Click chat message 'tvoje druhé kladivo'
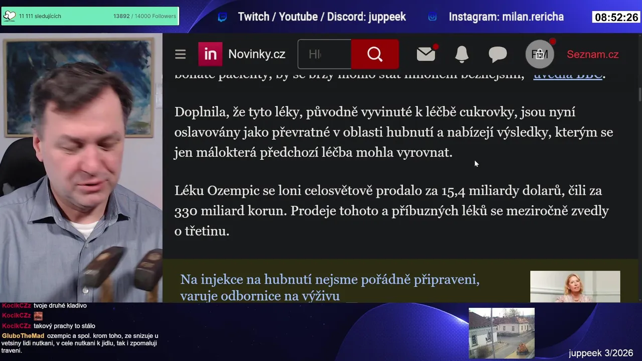642x361 pixels. point(60,305)
